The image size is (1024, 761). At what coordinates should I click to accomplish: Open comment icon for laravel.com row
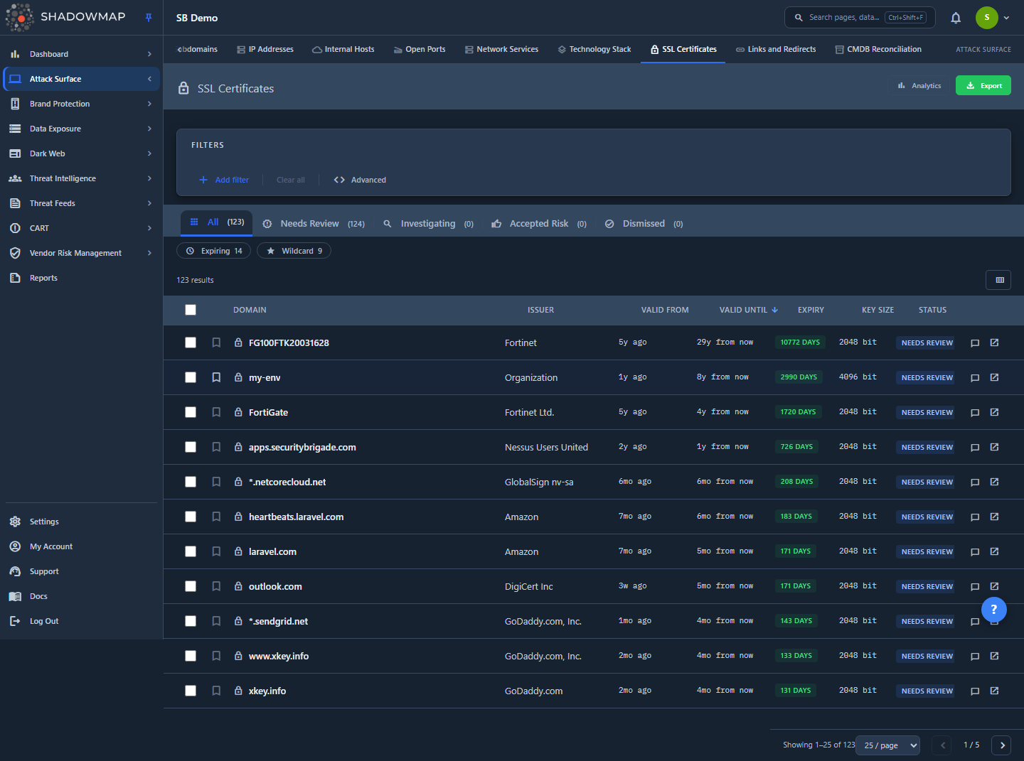(x=975, y=552)
